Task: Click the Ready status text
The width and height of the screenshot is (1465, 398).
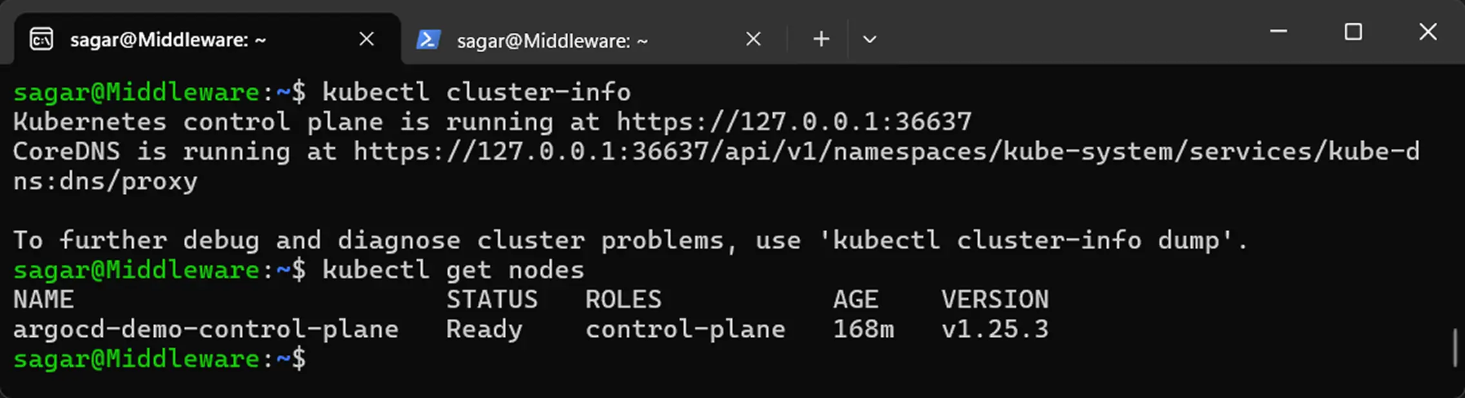Action: (x=483, y=328)
